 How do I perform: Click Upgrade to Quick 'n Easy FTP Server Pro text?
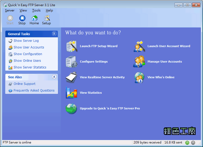tap(110, 108)
